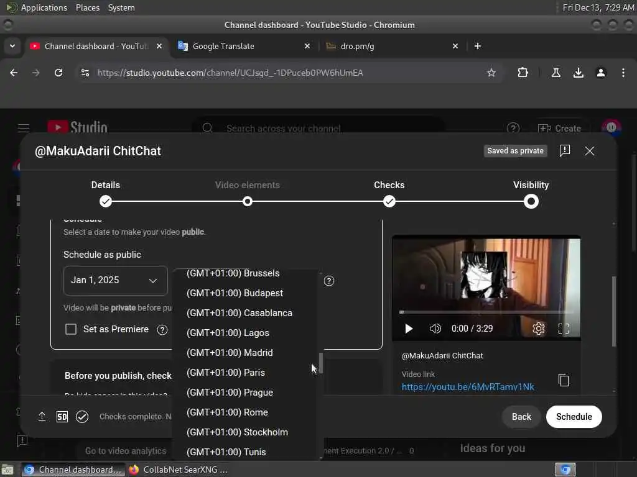Click the Saved as private badge
This screenshot has width=637, height=477.
(515, 151)
